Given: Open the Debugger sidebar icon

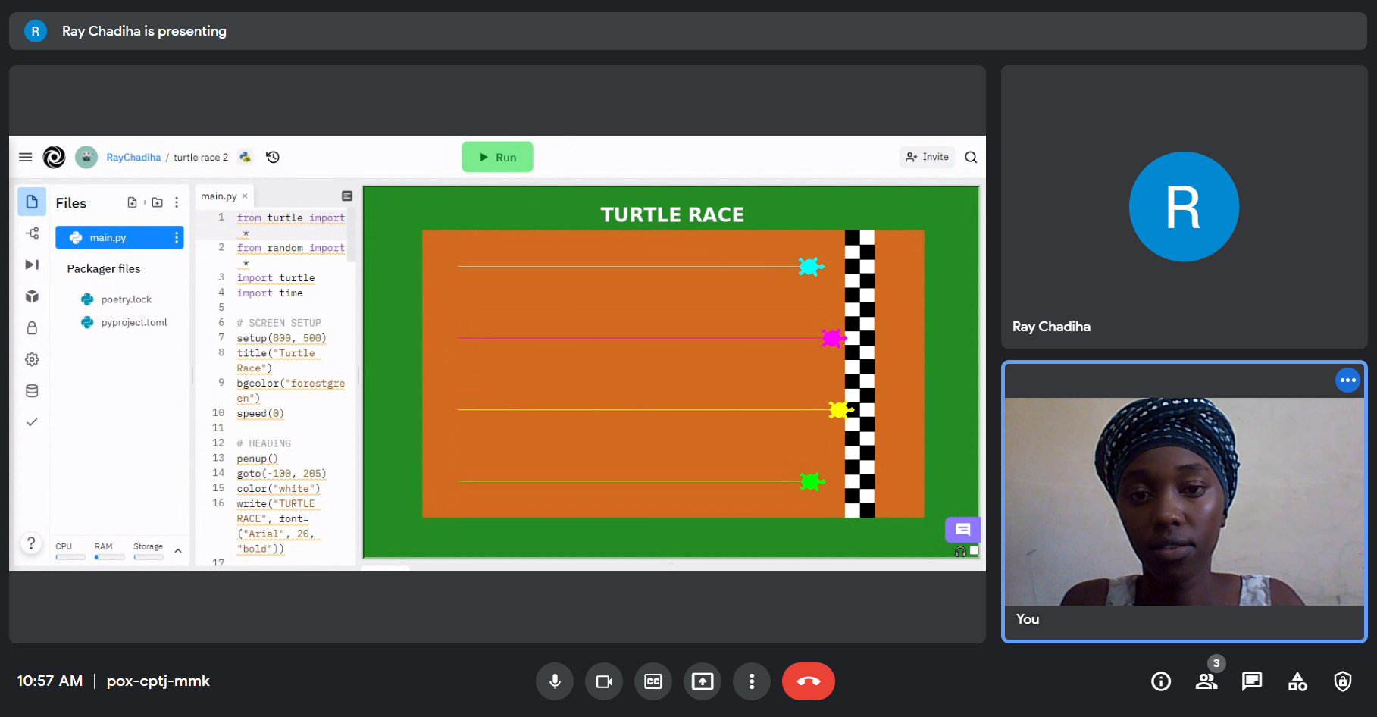Looking at the screenshot, I should click(32, 265).
